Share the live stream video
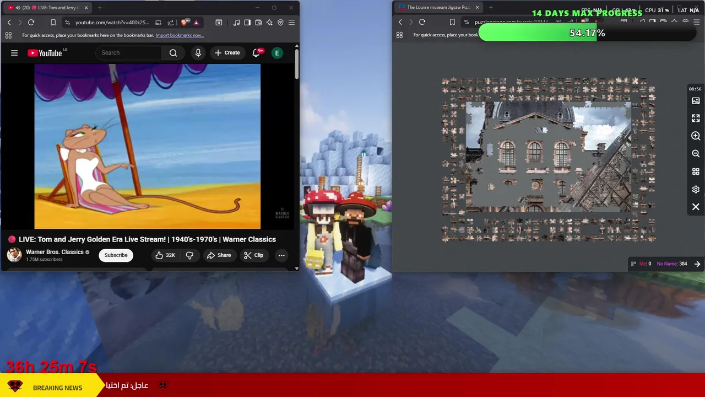The height and width of the screenshot is (397, 705). click(x=219, y=255)
